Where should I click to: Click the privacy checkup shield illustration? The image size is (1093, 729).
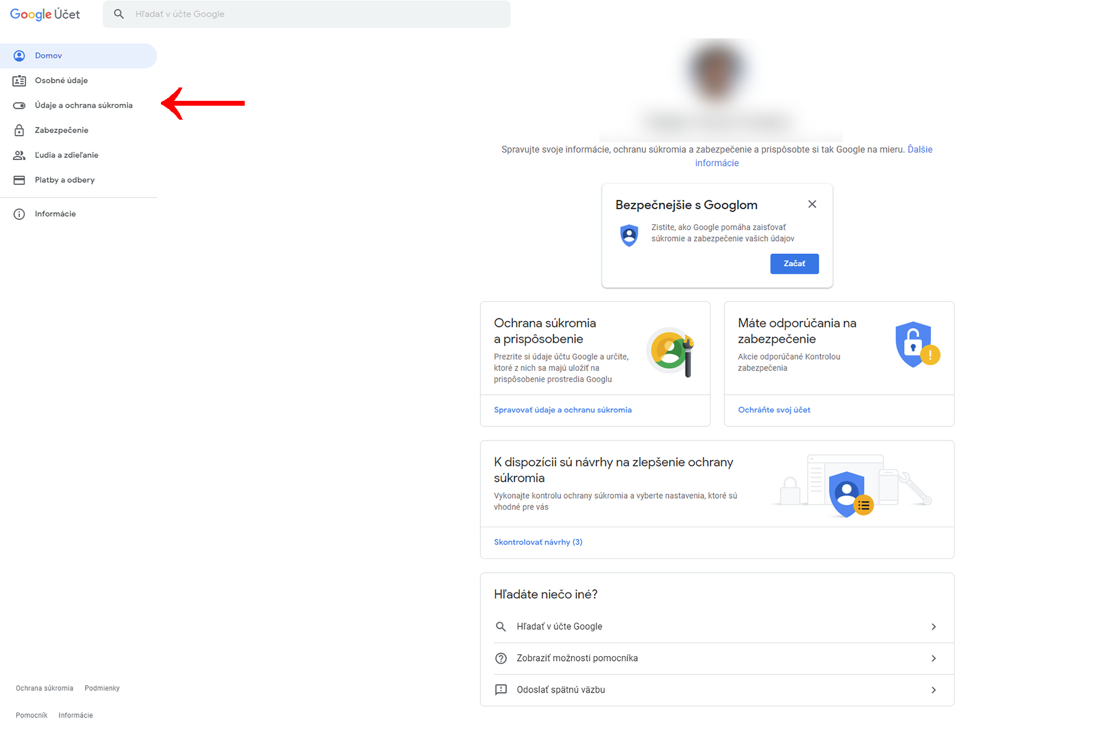coord(851,487)
